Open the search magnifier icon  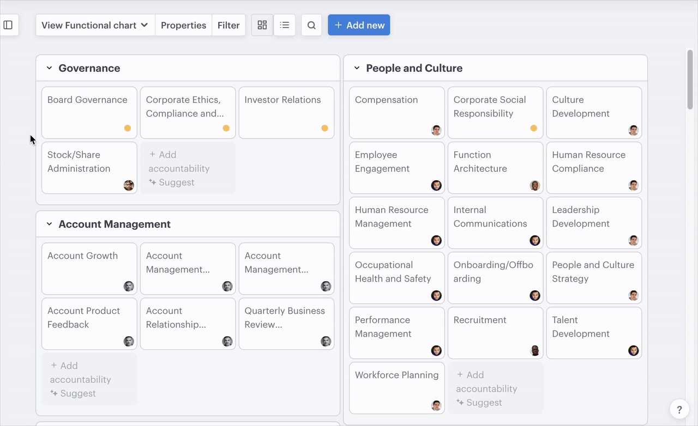(x=311, y=25)
